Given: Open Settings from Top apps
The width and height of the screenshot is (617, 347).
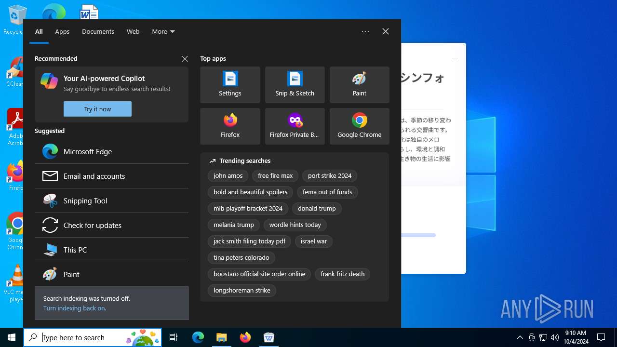Looking at the screenshot, I should pos(230,85).
